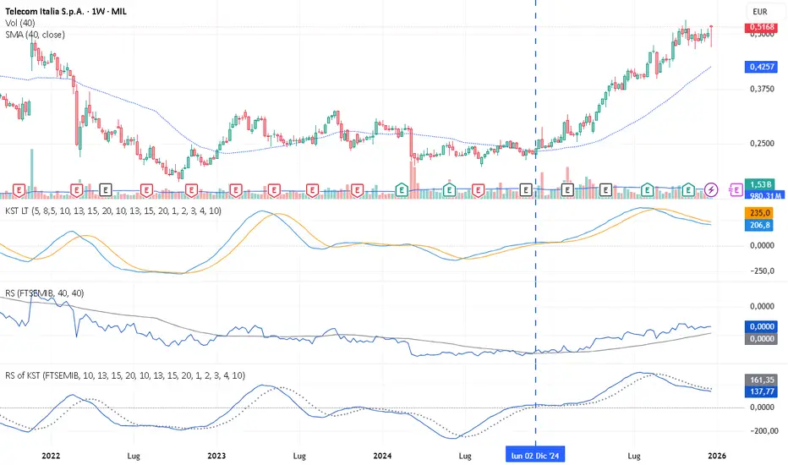
Task: Open the green earnings marker nearest the lightning icon
Action: click(689, 189)
